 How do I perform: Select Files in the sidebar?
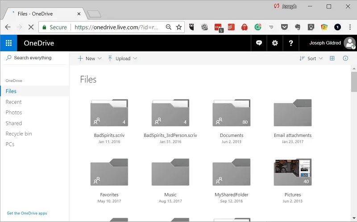[35, 91]
